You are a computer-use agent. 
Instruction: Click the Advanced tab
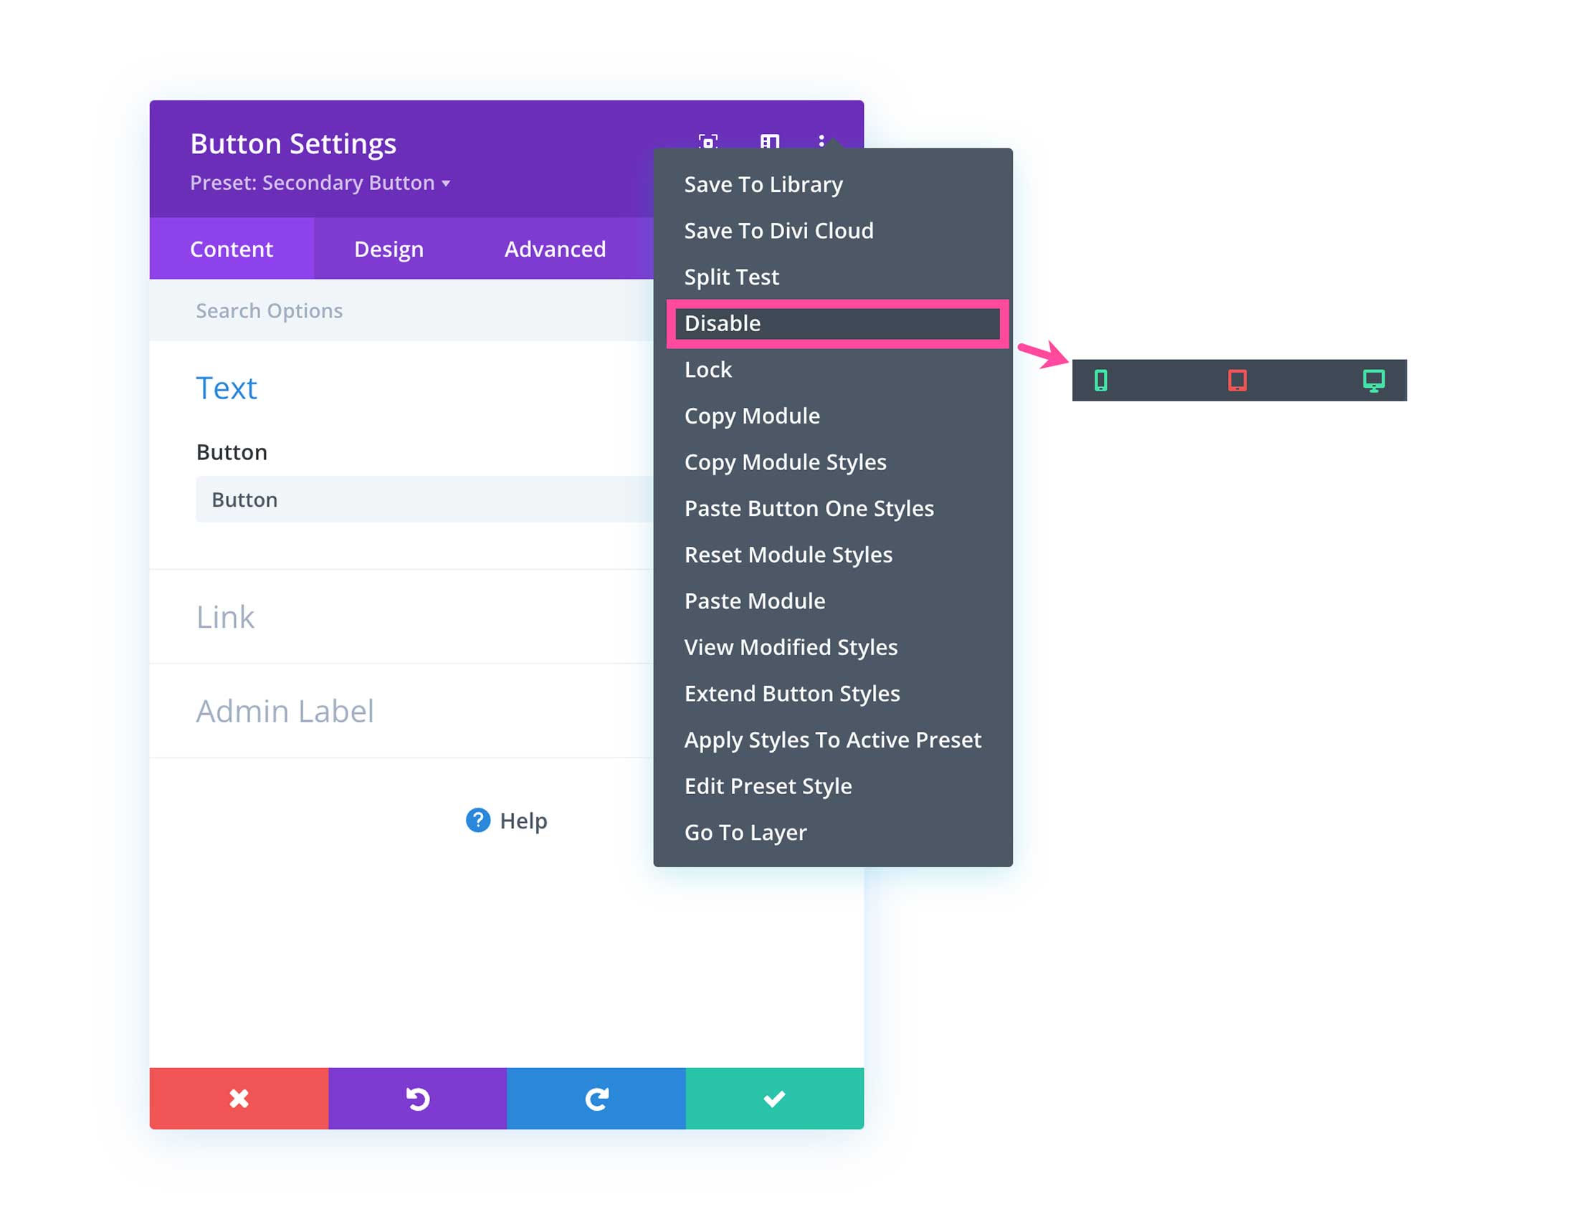coord(556,249)
